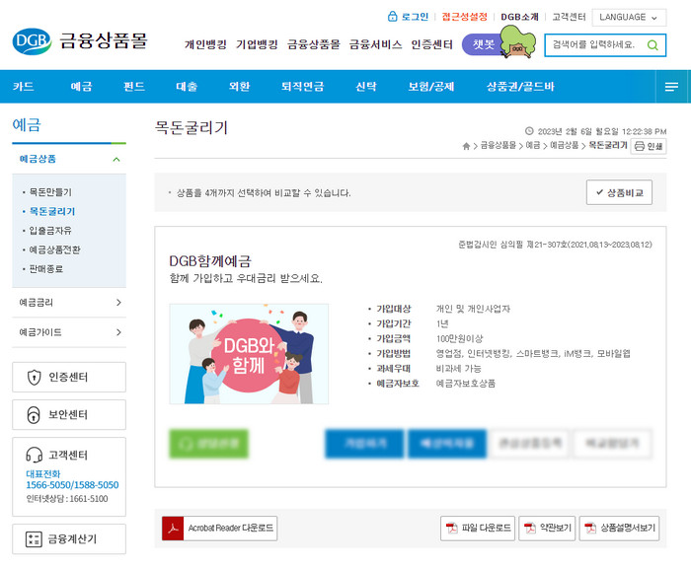
Task: Go to 금융서비스 menu
Action: (375, 44)
